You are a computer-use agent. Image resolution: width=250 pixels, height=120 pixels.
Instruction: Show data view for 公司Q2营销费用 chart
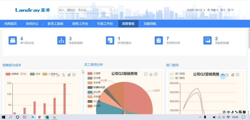coord(238,74)
